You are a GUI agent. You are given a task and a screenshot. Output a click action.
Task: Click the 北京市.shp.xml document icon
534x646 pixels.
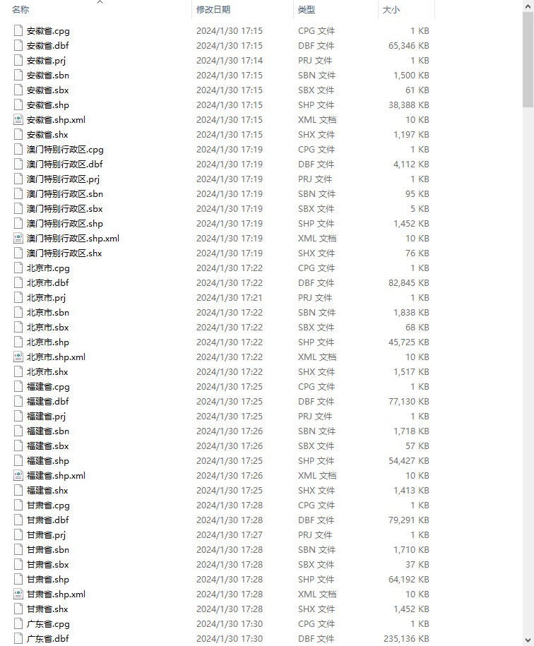[x=18, y=357]
